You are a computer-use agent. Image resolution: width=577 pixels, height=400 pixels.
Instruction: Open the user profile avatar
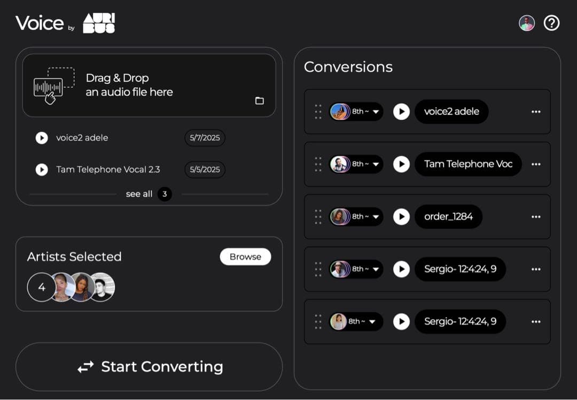pyautogui.click(x=527, y=23)
